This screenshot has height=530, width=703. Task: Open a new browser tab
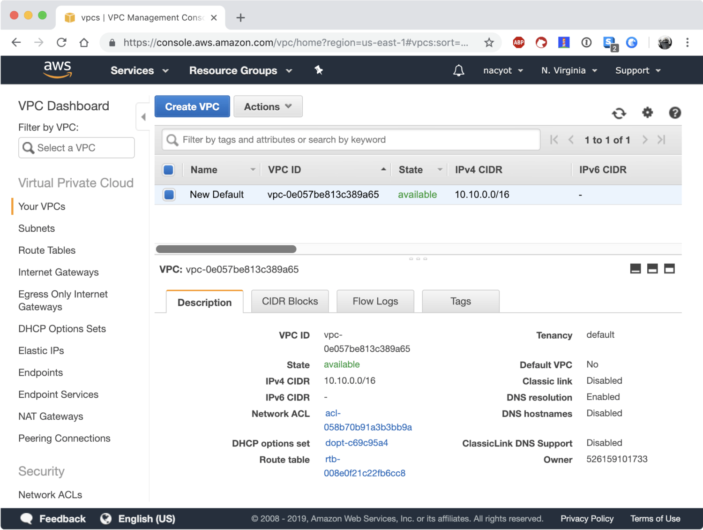pyautogui.click(x=240, y=18)
